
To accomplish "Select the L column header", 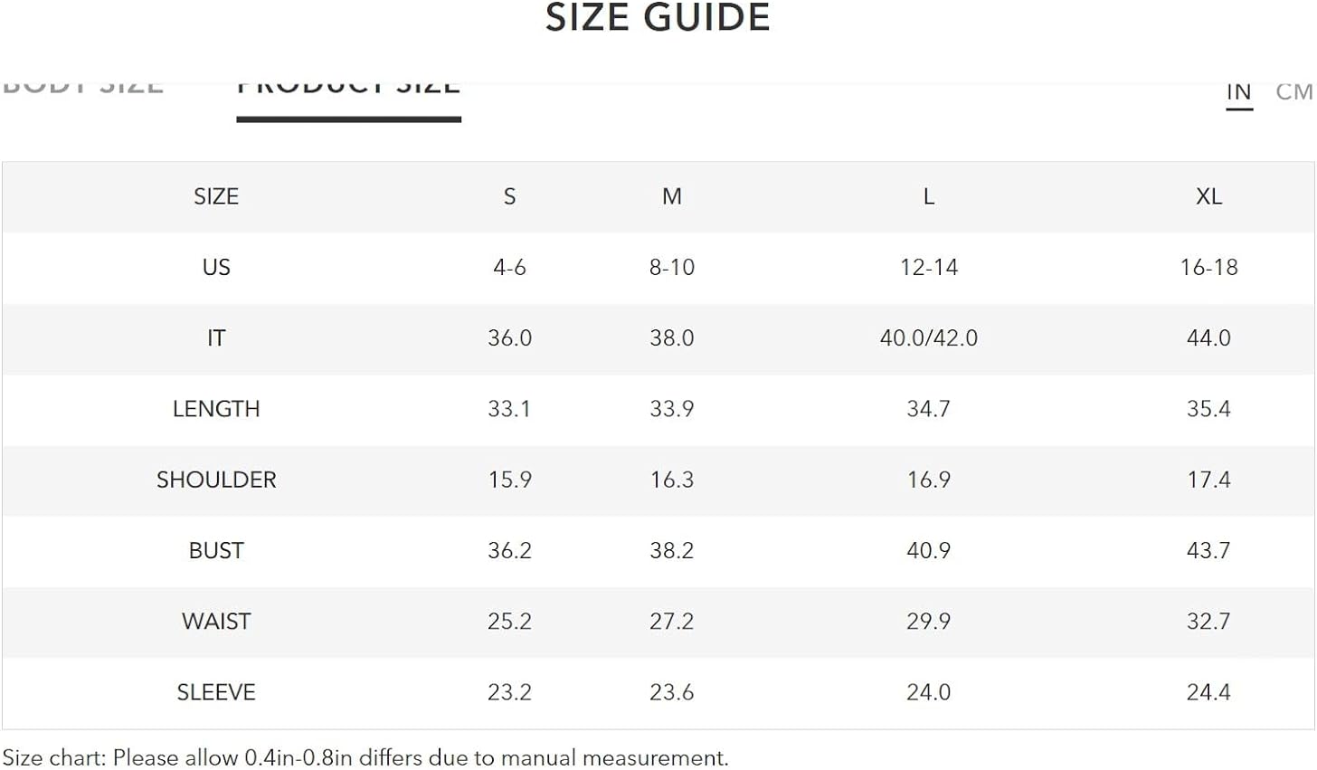I will [x=928, y=196].
